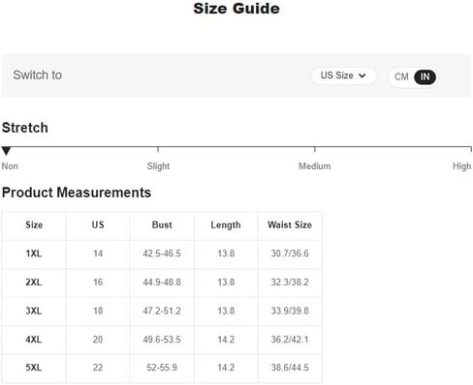Click waist value 38.6/44.5

[x=290, y=368]
